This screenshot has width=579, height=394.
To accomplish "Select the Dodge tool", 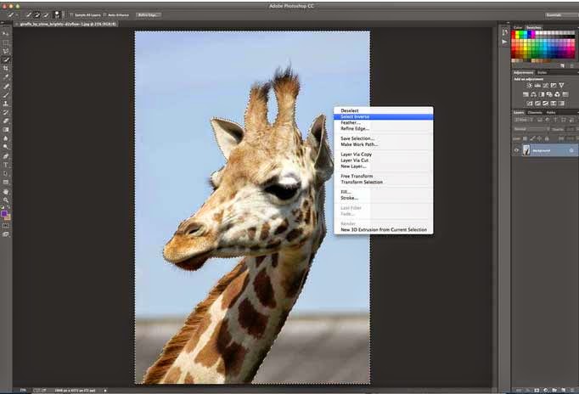I will click(6, 147).
